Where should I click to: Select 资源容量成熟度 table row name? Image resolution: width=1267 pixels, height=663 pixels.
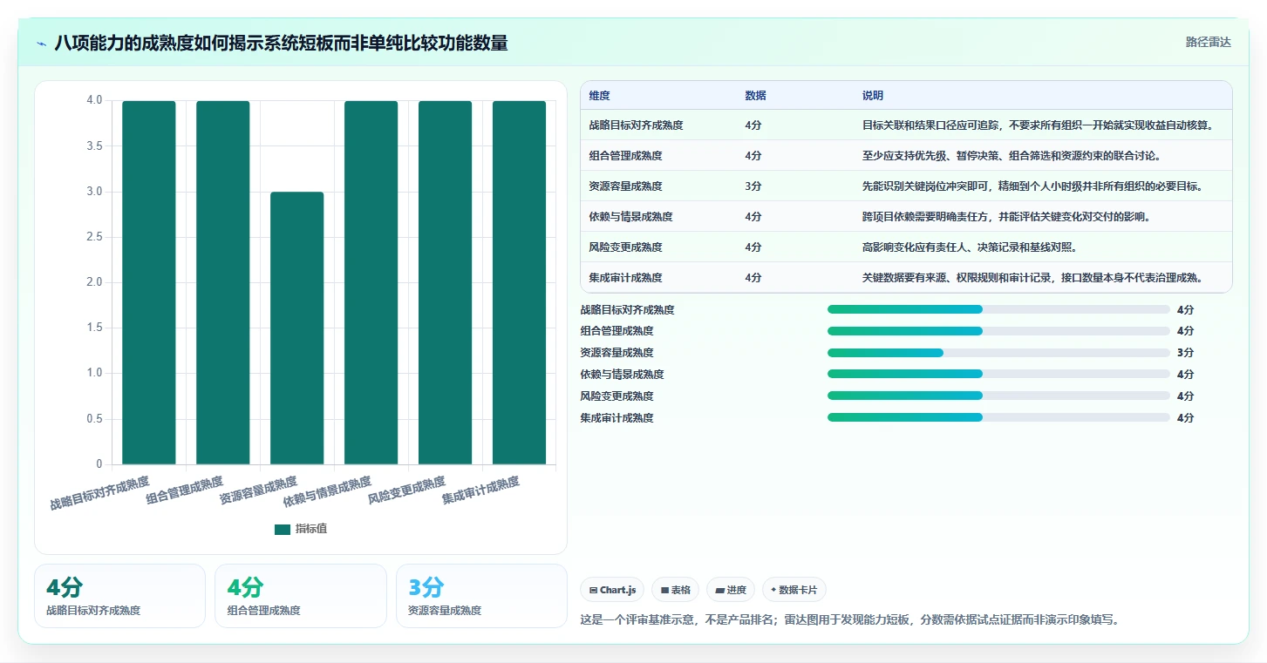[x=625, y=186]
